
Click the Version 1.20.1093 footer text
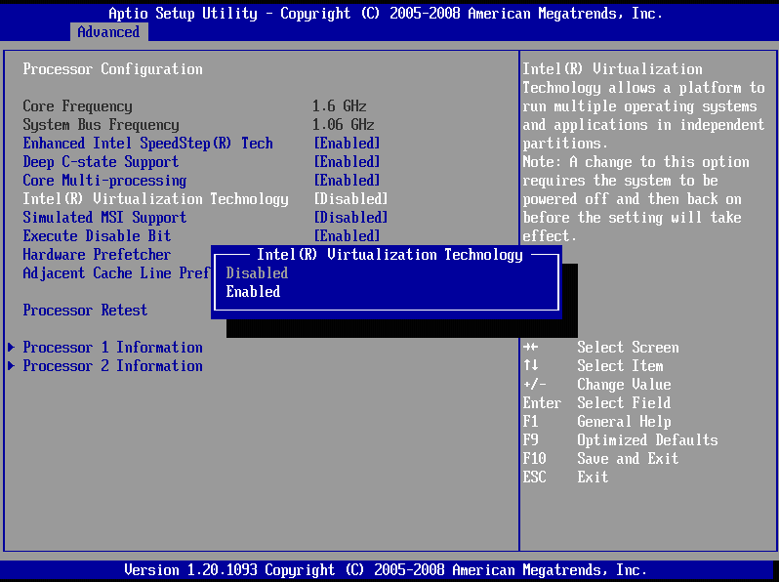[x=386, y=570]
